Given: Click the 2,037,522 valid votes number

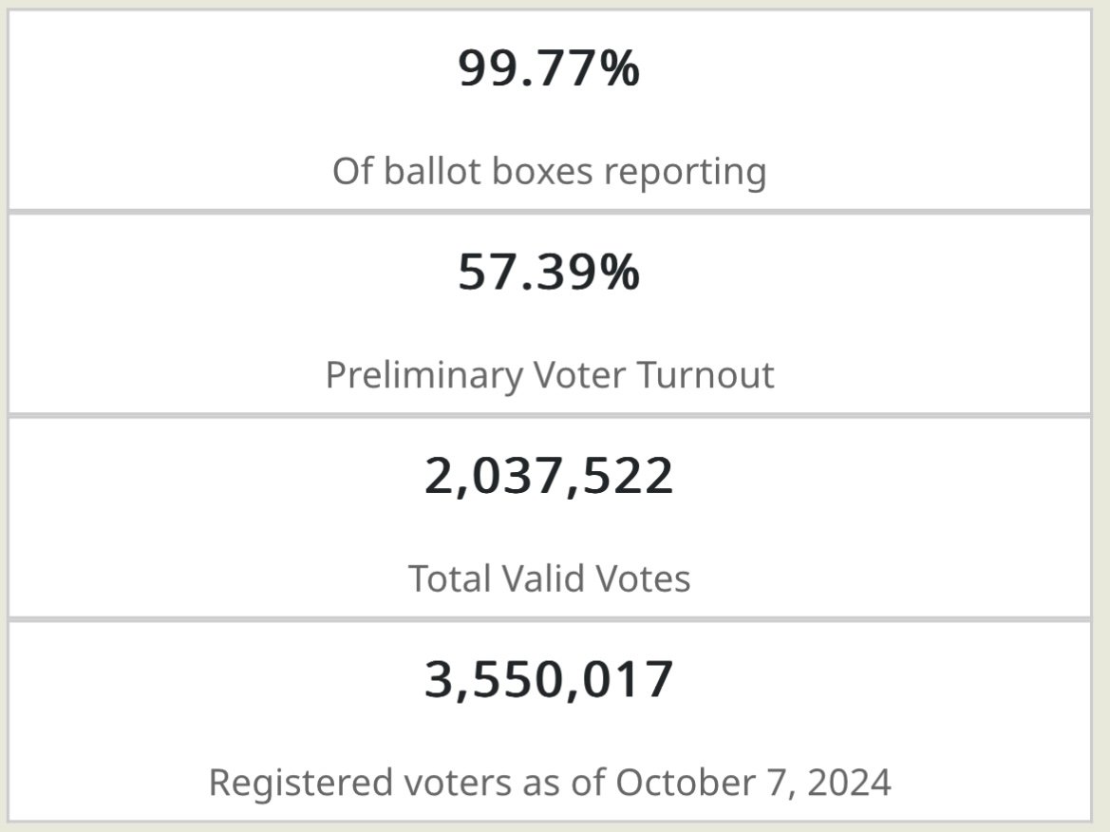Looking at the screenshot, I should 549,476.
